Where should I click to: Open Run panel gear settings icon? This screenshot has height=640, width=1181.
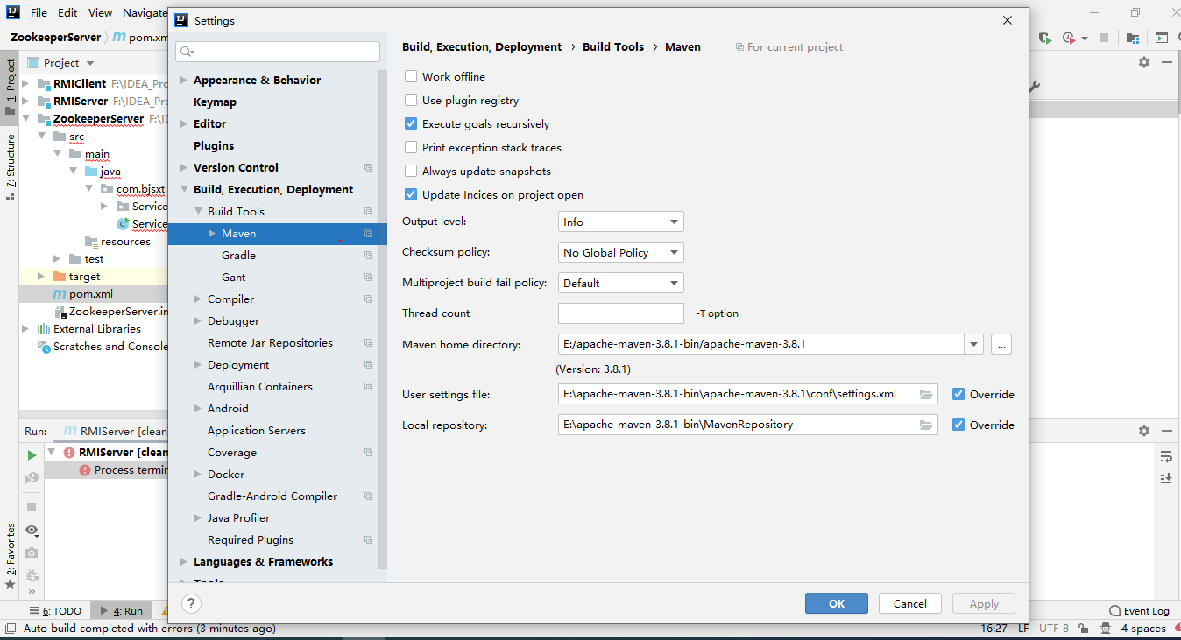(x=1143, y=431)
